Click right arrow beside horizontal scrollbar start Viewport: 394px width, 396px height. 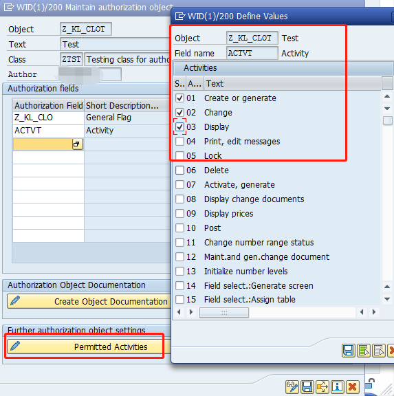point(191,312)
